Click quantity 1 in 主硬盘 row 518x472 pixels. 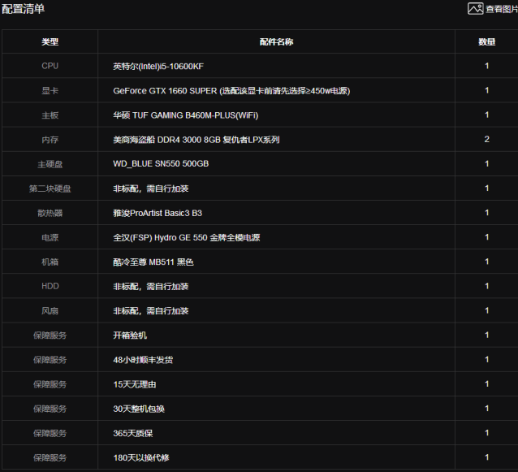click(x=486, y=163)
